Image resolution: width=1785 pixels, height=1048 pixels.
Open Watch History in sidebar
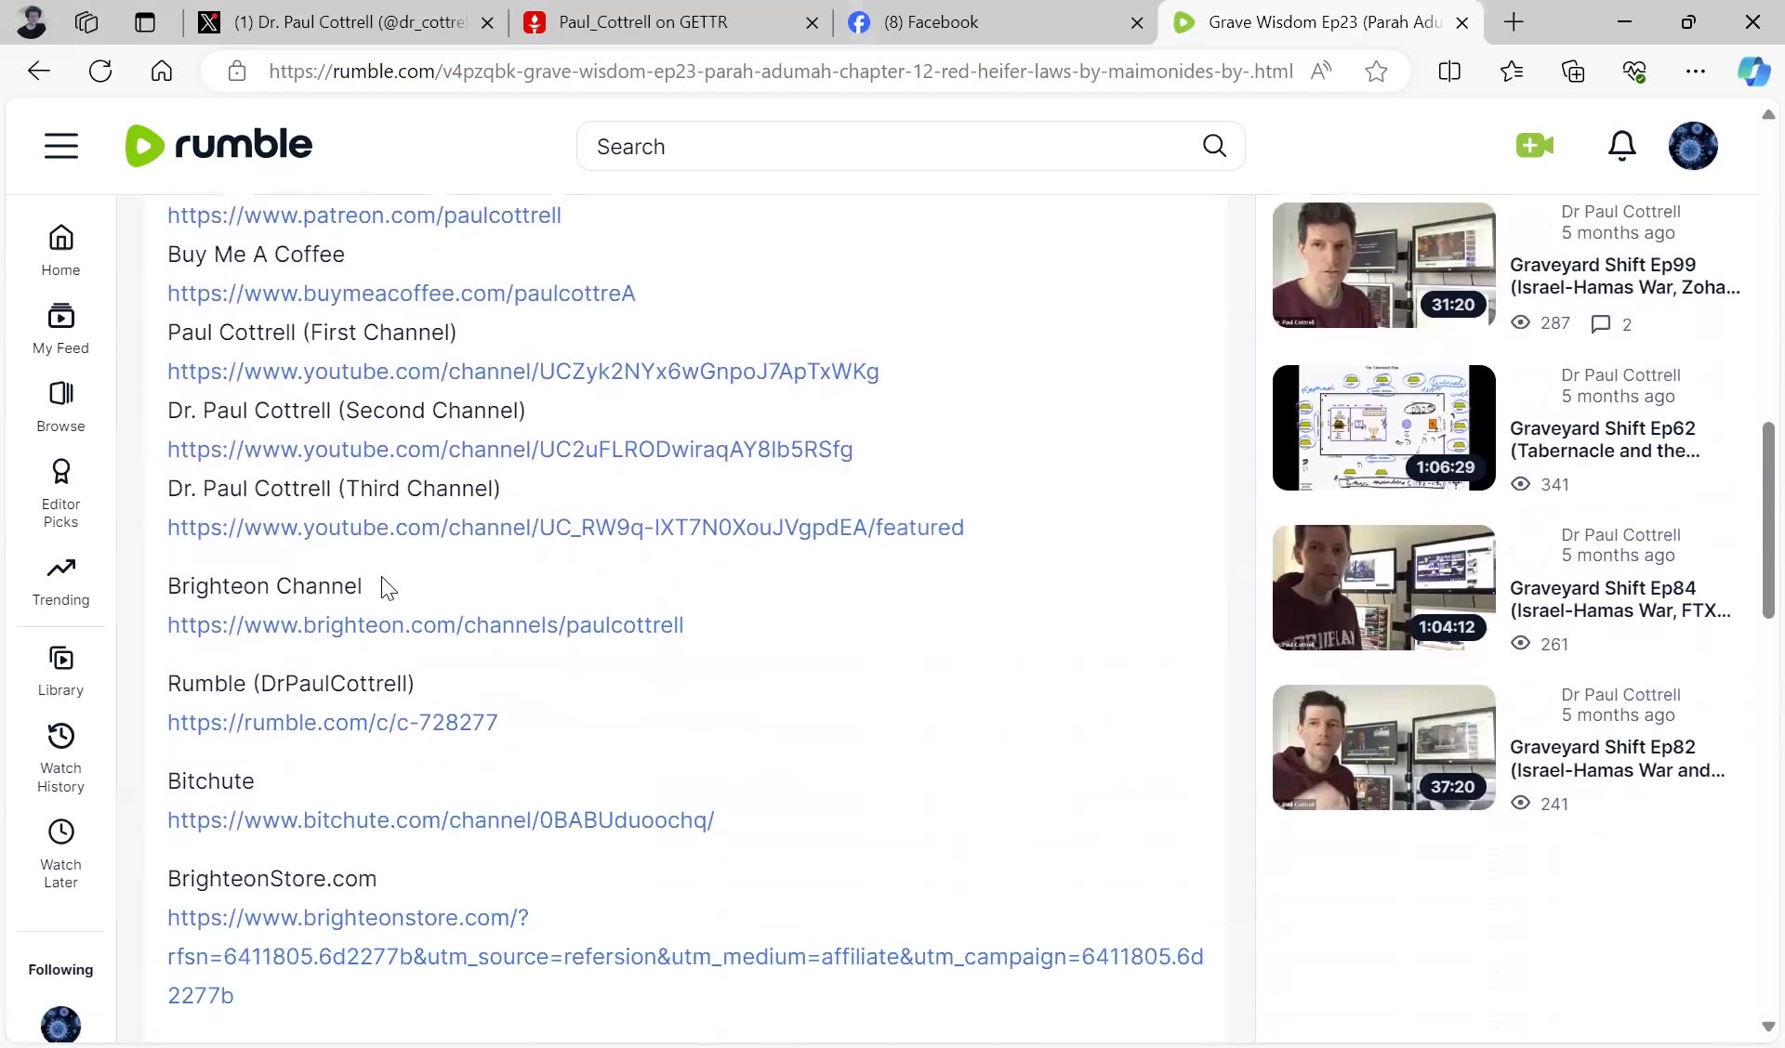[60, 757]
